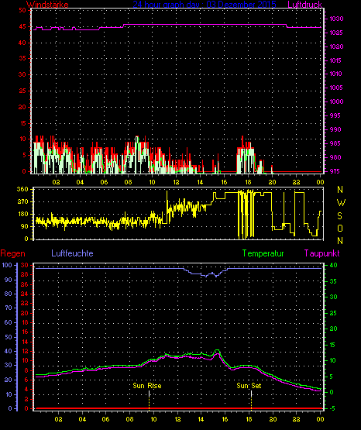Click 975 on the Luftdruck axis

click(x=335, y=171)
